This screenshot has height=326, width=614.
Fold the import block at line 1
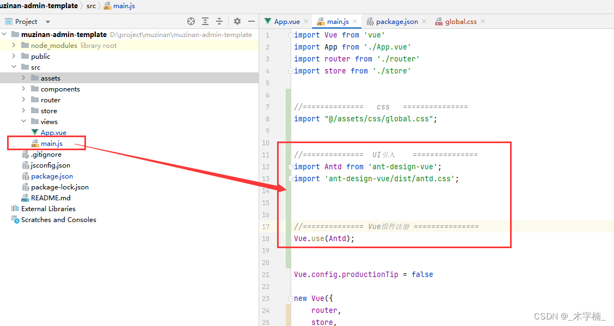(x=291, y=35)
